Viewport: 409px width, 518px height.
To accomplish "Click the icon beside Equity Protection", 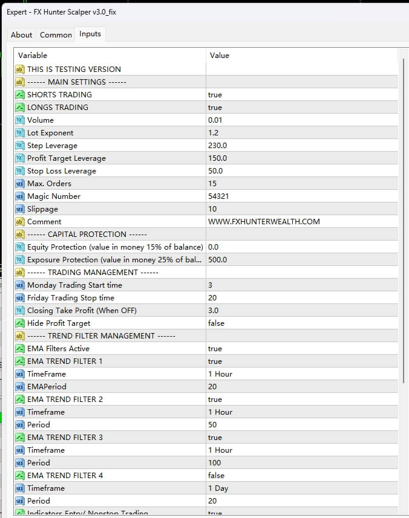I will click(20, 247).
